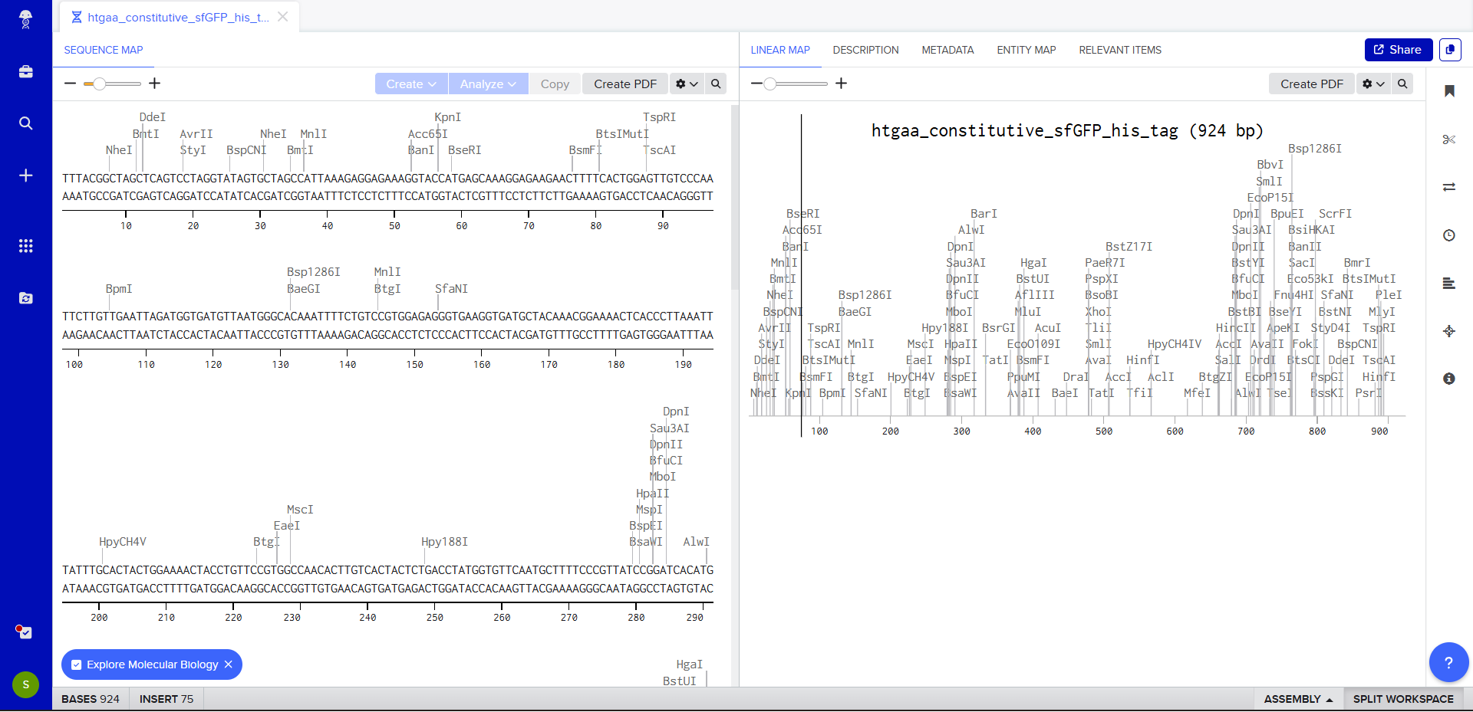The image size is (1473, 712).
Task: Open sequence map settings gear dropdown
Action: [x=686, y=84]
